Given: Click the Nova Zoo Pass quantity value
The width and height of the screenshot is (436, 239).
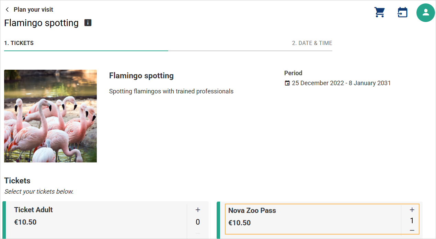Looking at the screenshot, I should click(x=412, y=220).
